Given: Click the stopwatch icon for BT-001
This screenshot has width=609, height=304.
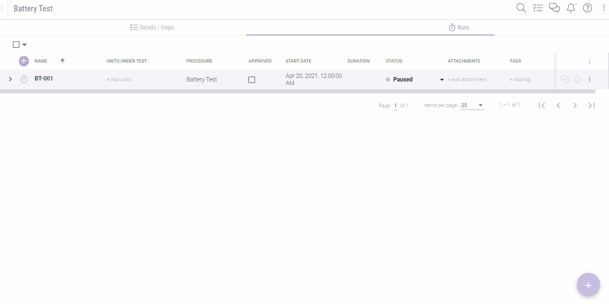Looking at the screenshot, I should [x=24, y=79].
